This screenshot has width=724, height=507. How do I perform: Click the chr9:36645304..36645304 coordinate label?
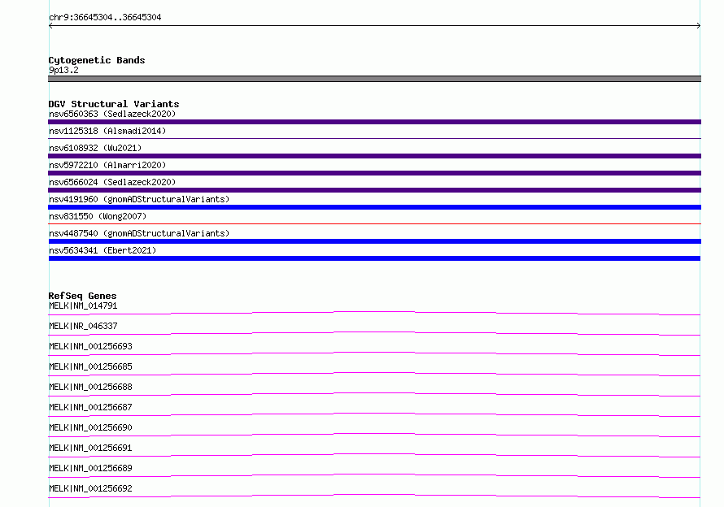(105, 17)
